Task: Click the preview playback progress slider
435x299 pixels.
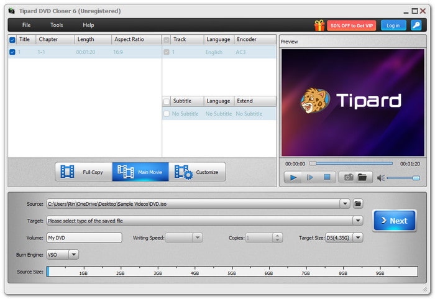Action: point(351,163)
